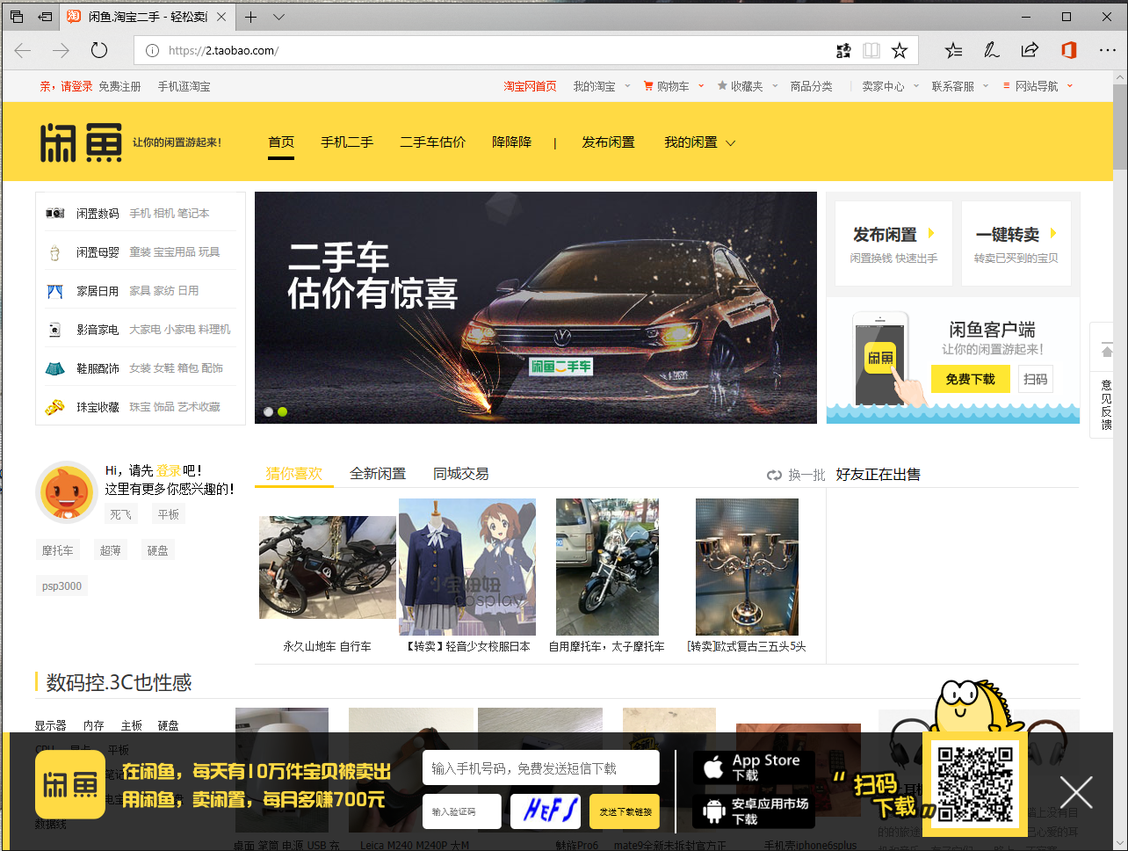Add page to favorites with star icon
This screenshot has width=1128, height=851.
coord(900,51)
